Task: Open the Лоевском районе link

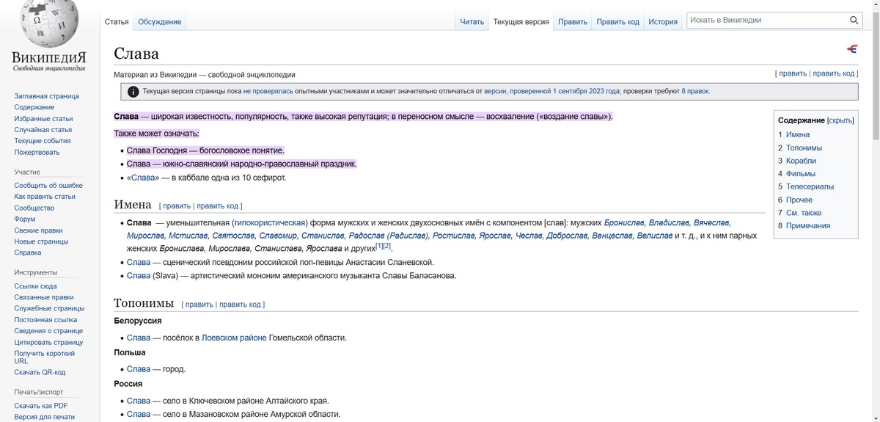Action: pos(234,338)
